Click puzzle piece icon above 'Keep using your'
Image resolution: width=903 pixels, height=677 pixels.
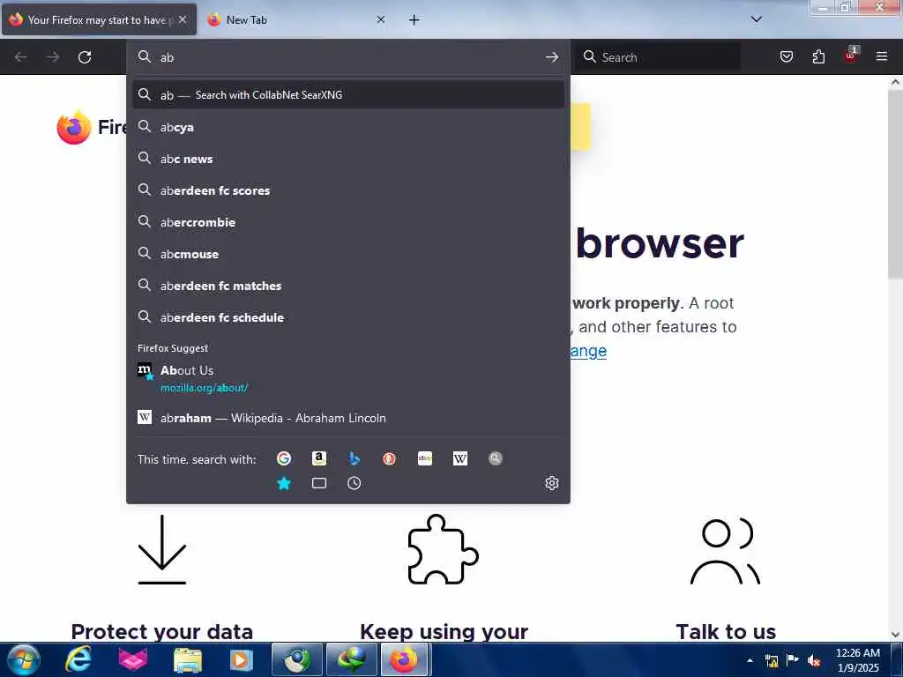(x=443, y=549)
